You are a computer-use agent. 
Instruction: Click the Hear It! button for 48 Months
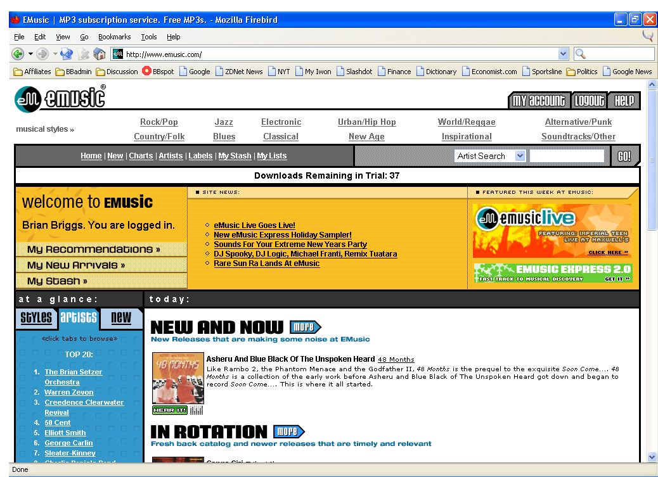169,410
